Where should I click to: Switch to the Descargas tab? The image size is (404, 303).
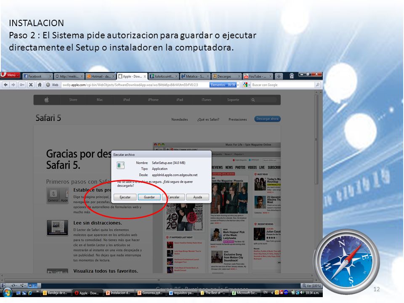tap(226, 76)
